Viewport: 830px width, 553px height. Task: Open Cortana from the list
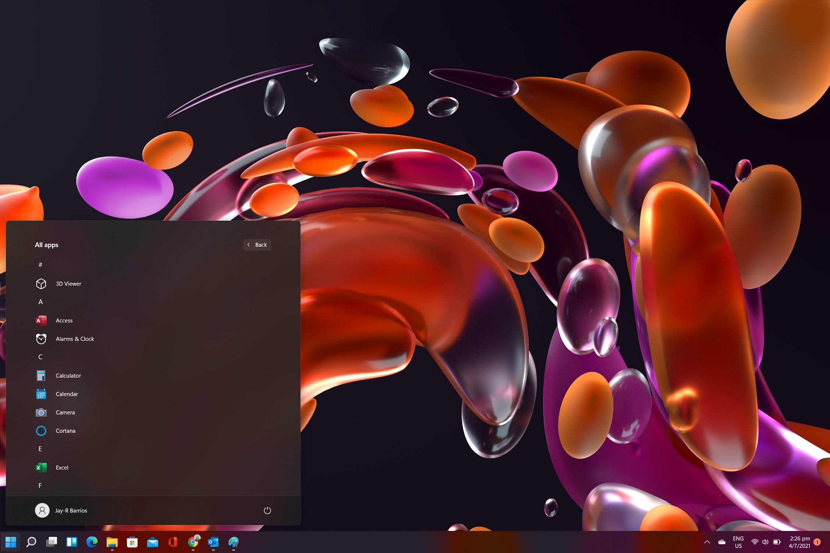[65, 431]
